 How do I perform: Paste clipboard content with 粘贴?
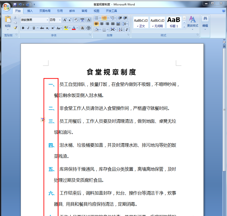pyautogui.click(x=8, y=23)
